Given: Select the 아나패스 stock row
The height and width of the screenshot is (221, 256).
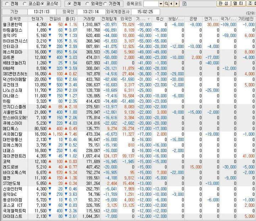Looking at the screenshot, I should tap(129, 96).
